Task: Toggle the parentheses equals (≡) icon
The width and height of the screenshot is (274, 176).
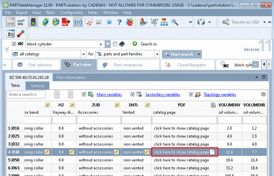Action: pyautogui.click(x=78, y=22)
